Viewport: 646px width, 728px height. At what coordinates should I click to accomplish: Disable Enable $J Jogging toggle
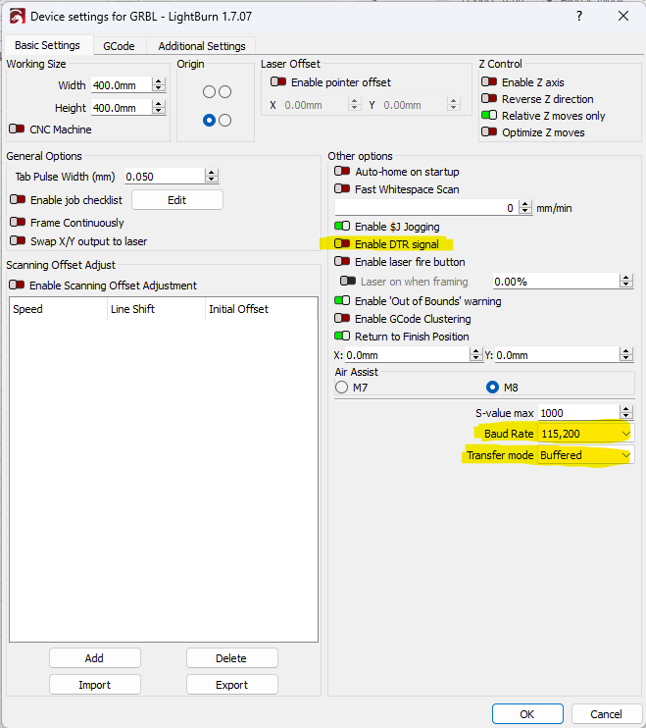click(x=342, y=226)
